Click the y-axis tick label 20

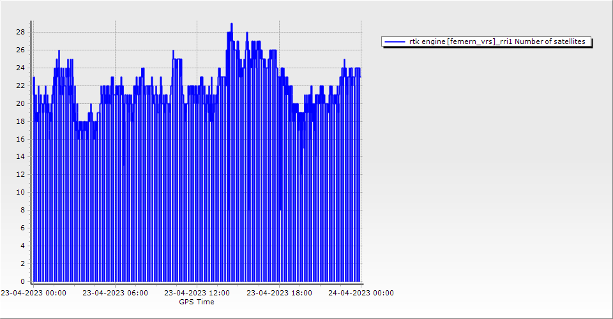click(x=21, y=103)
